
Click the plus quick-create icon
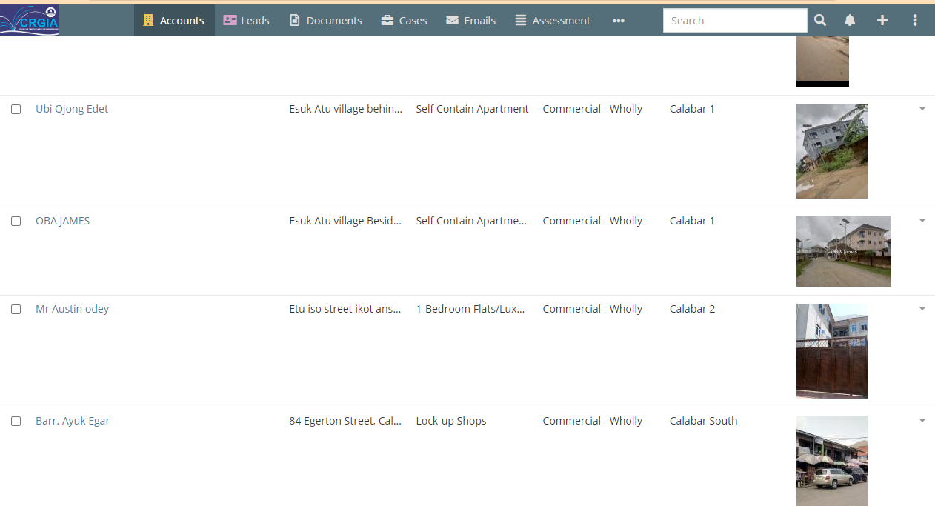pyautogui.click(x=882, y=21)
